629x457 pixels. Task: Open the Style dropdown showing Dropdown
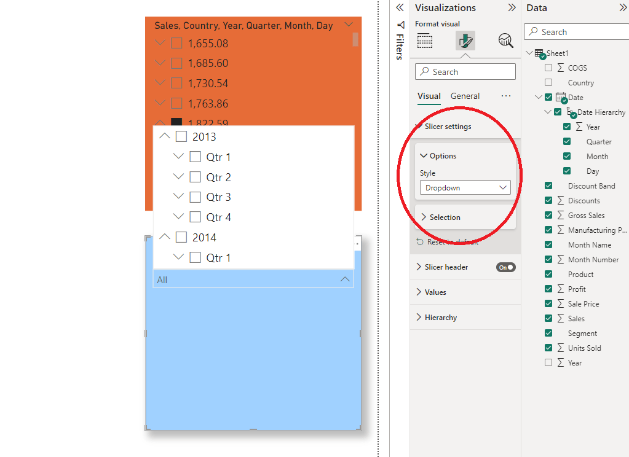(x=465, y=187)
